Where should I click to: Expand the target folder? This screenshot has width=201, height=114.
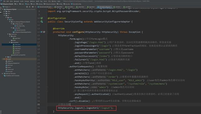click(4, 59)
